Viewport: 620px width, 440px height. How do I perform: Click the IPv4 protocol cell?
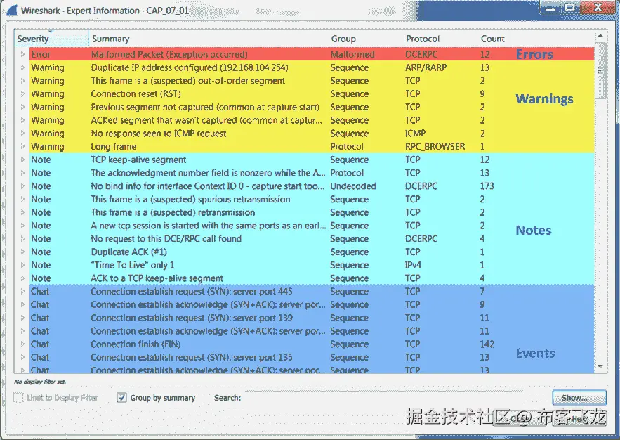click(x=413, y=265)
